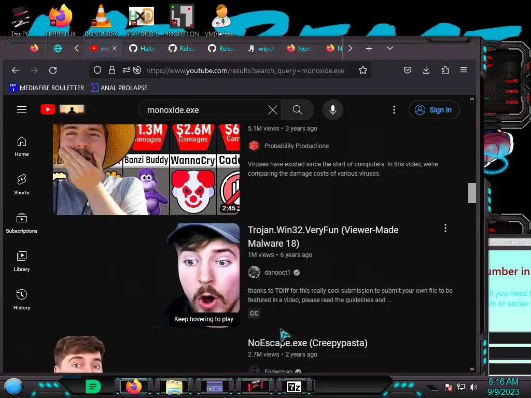Open Trojan.Win32.VeryFun video title

coord(323,236)
